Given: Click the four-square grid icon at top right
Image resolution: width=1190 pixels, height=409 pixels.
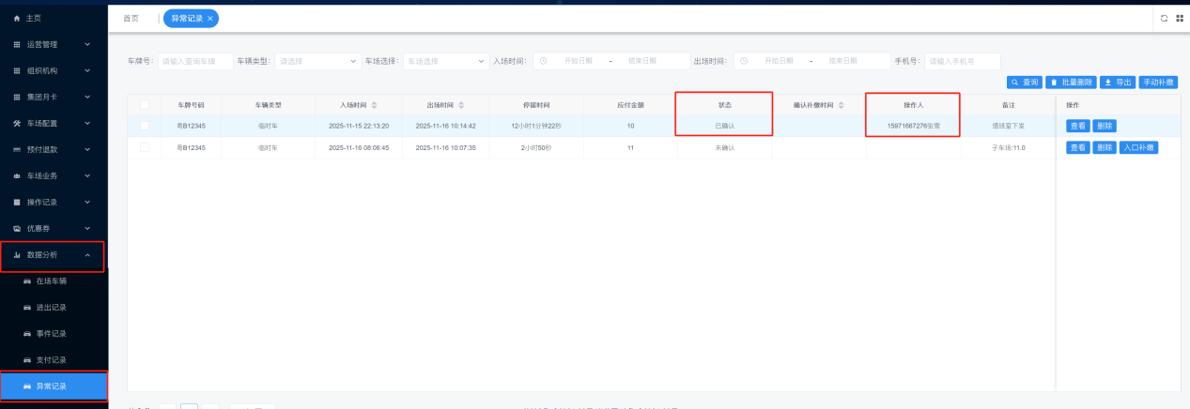Looking at the screenshot, I should (1179, 18).
